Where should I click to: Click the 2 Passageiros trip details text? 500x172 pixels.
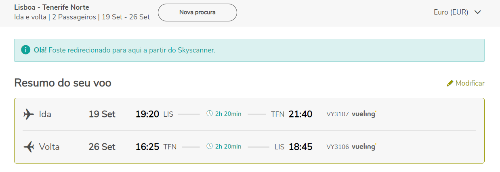(74, 17)
